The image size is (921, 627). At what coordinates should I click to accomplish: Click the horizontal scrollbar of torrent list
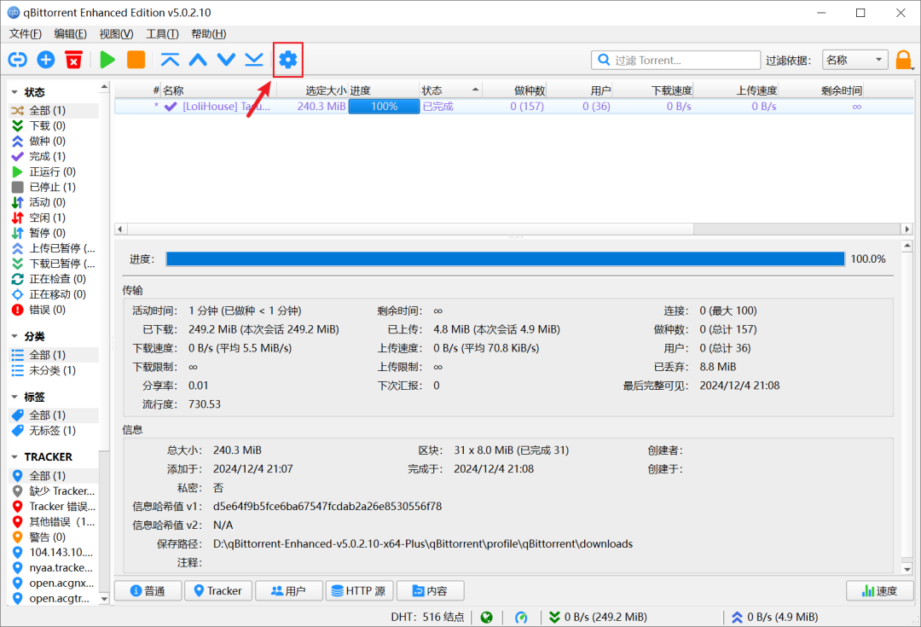410,229
